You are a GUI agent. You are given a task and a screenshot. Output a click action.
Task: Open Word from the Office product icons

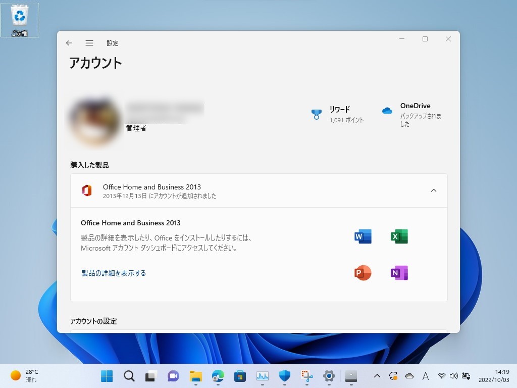pos(362,236)
